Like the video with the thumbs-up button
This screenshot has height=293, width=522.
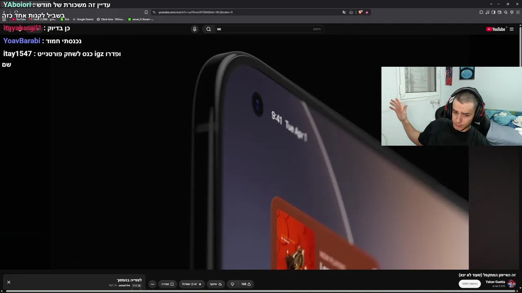pyautogui.click(x=246, y=284)
